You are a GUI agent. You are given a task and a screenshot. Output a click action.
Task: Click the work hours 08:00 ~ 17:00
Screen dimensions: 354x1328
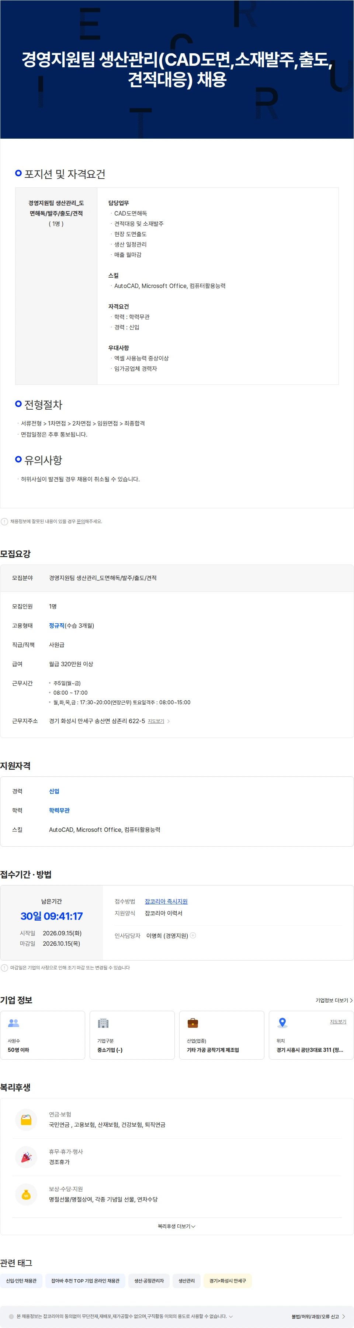[x=70, y=692]
